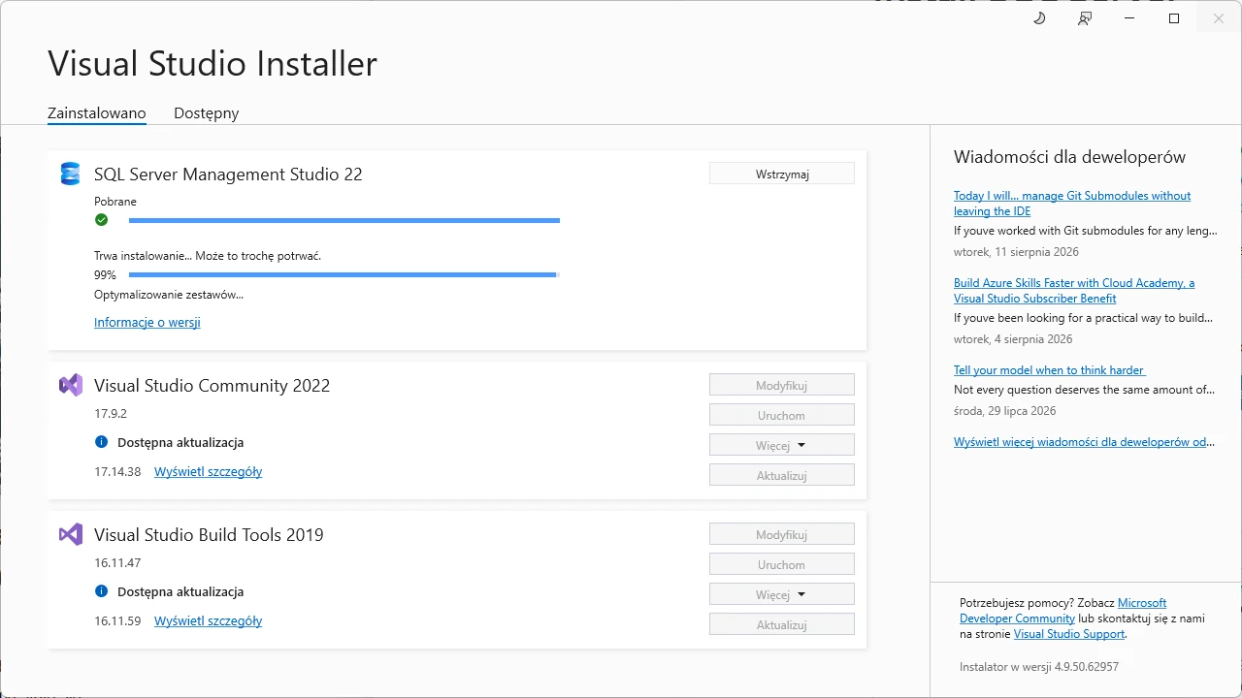Click Aktualizuj for Build Tools 2019

tap(782, 624)
